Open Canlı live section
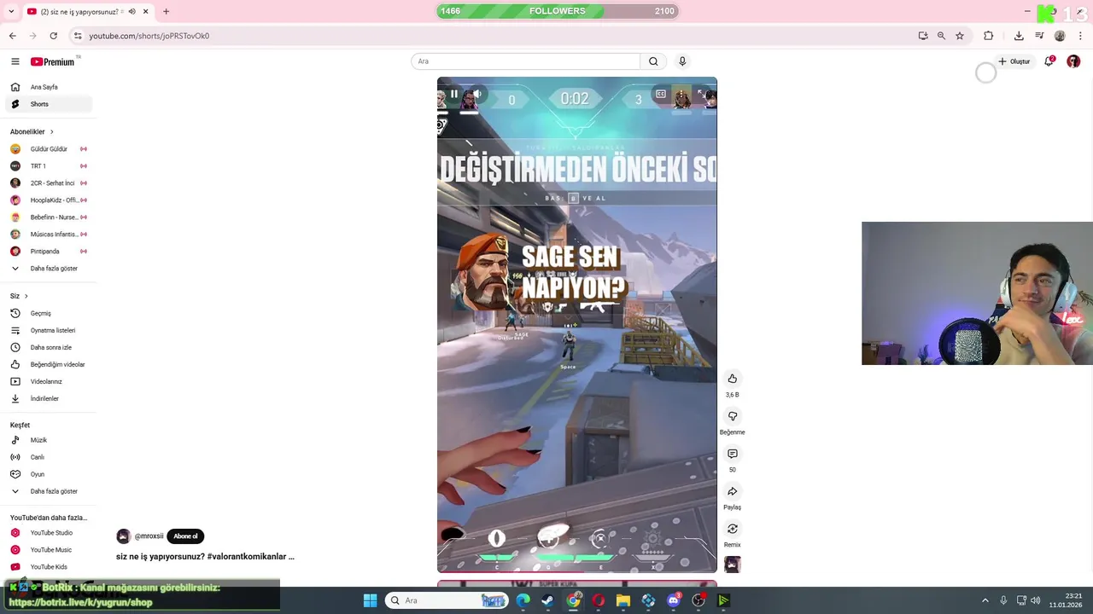The width and height of the screenshot is (1093, 614). (48, 457)
